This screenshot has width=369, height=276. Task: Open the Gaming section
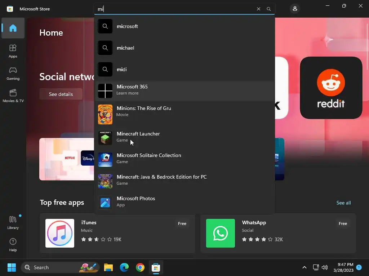coord(13,73)
